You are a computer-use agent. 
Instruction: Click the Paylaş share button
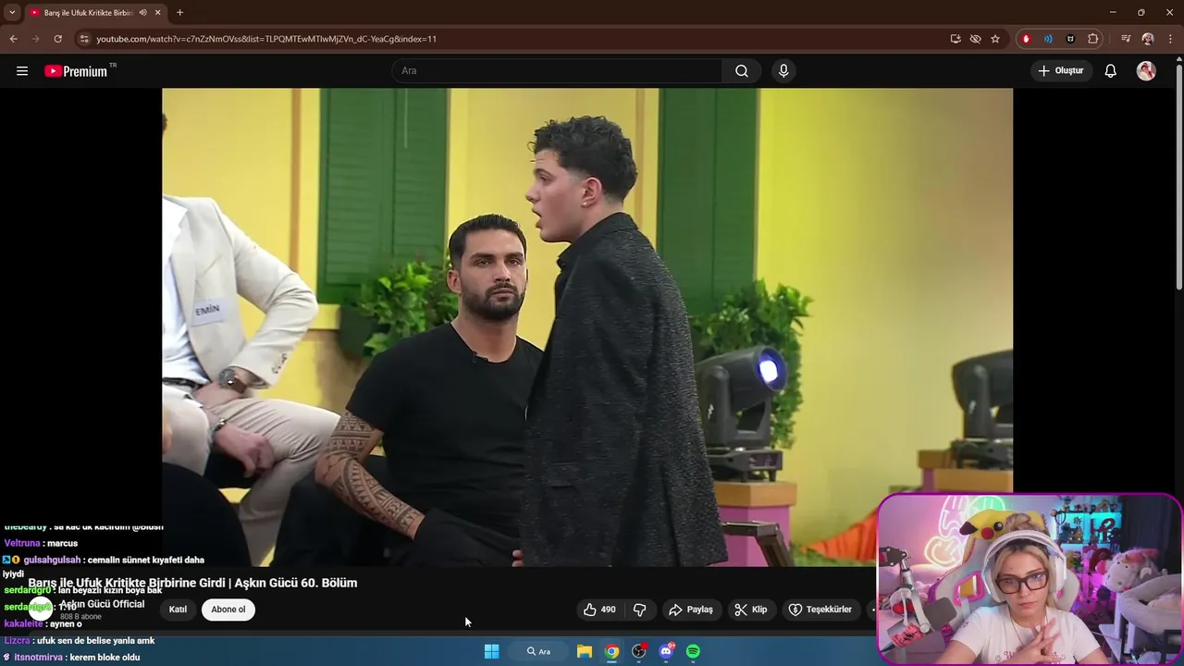(x=691, y=610)
